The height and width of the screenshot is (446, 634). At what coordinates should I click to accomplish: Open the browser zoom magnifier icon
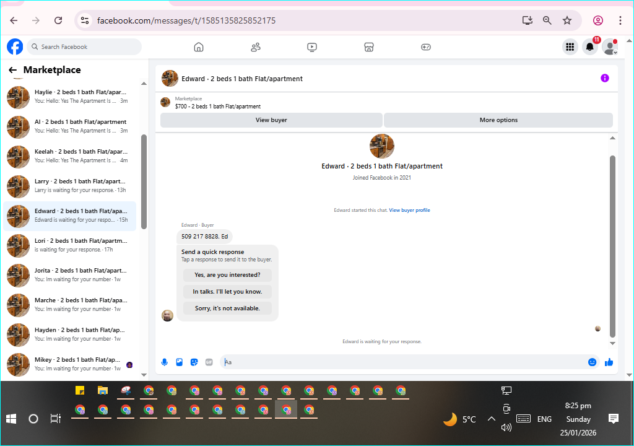point(547,20)
